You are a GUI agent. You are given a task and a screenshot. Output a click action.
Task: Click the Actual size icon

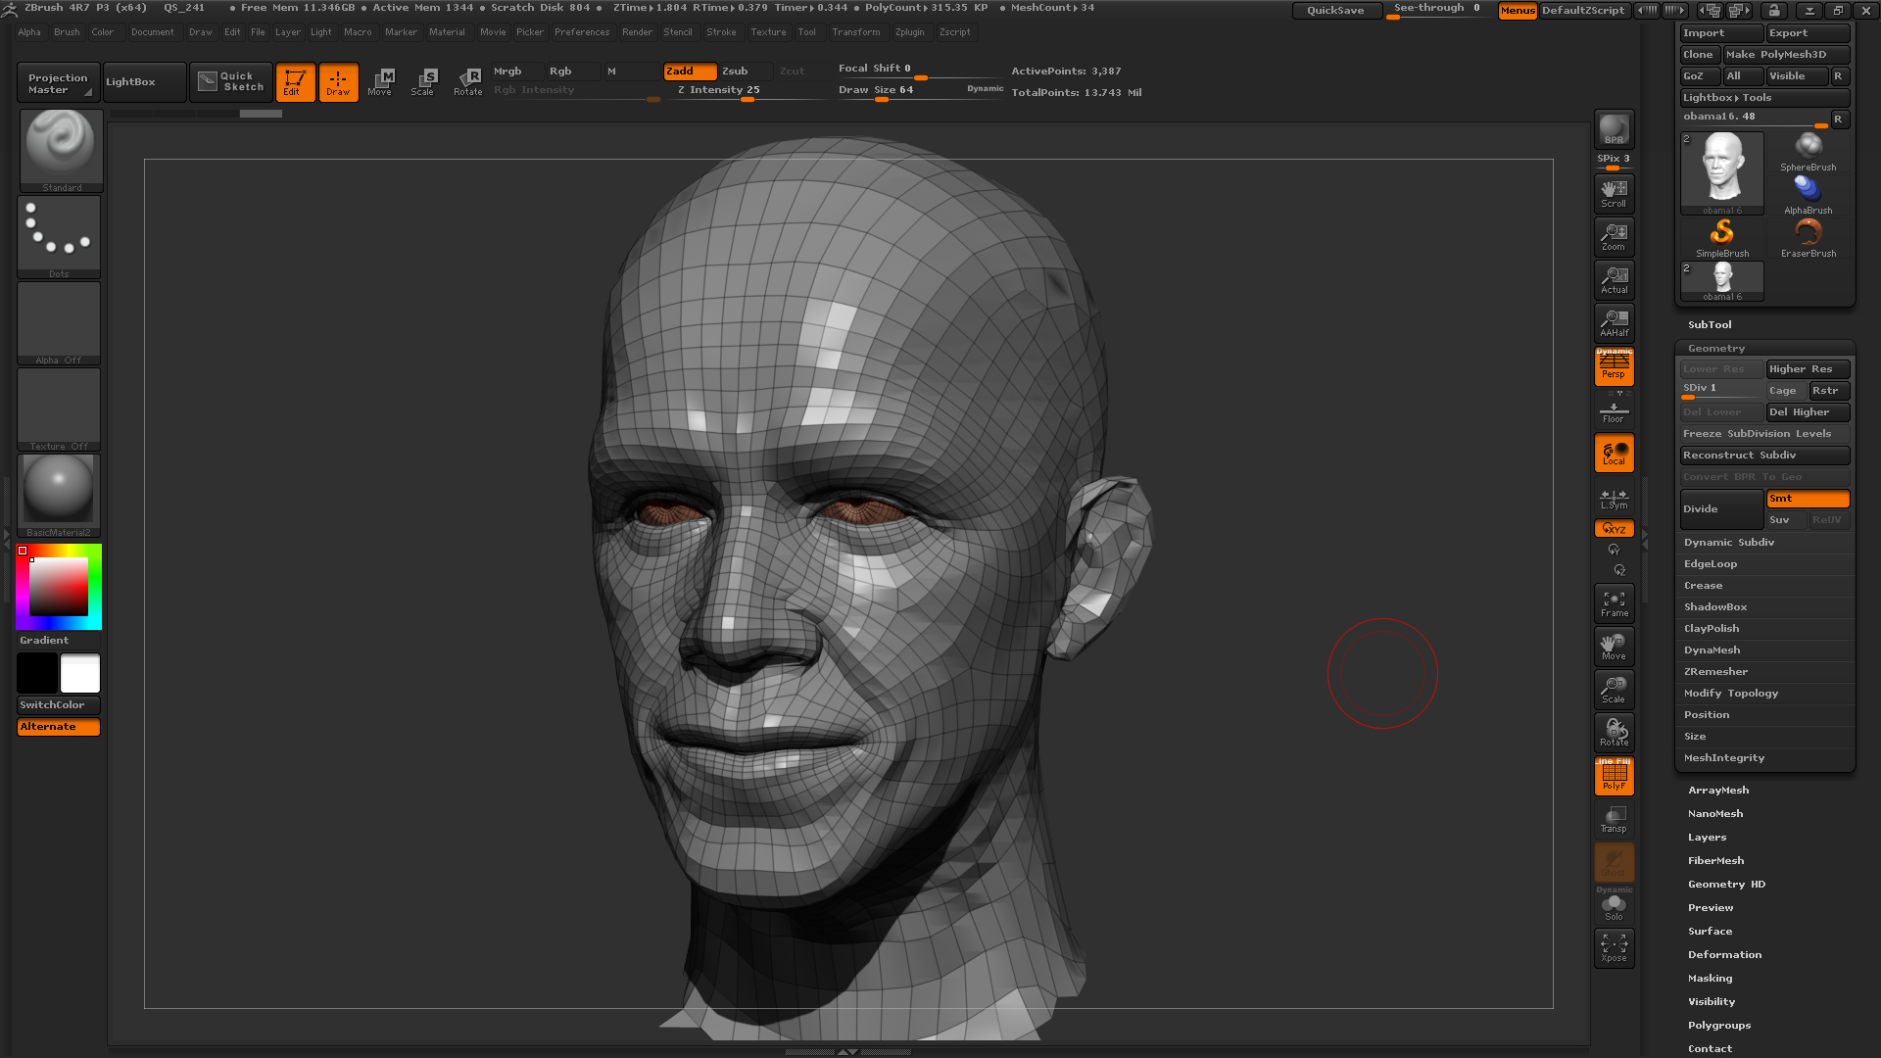pyautogui.click(x=1614, y=280)
